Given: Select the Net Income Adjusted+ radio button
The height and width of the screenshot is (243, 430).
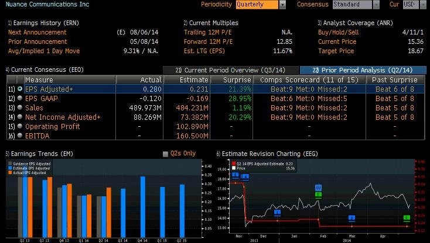Looking at the screenshot, I should 20,117.
